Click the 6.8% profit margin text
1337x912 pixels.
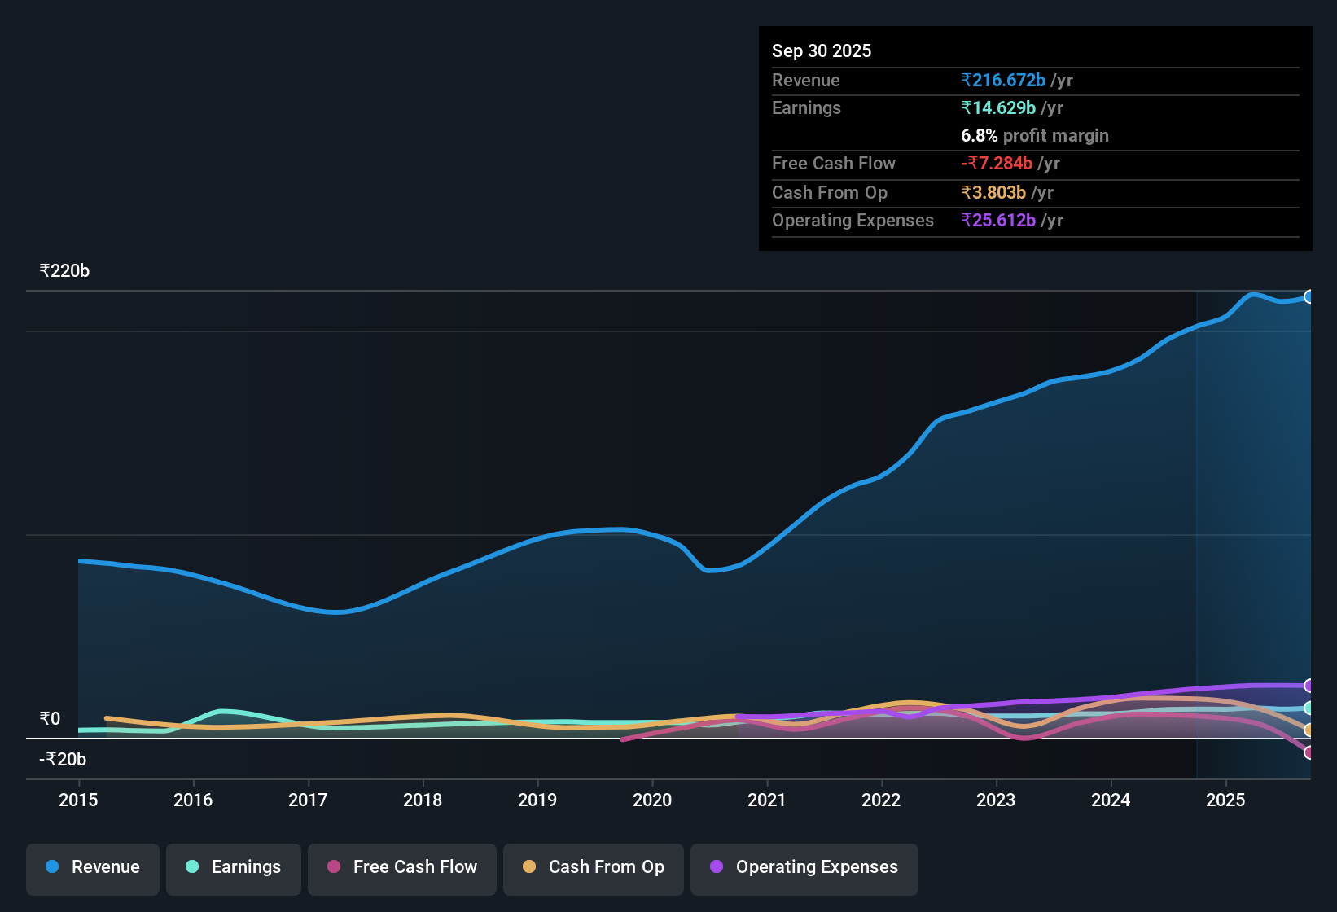(1034, 136)
